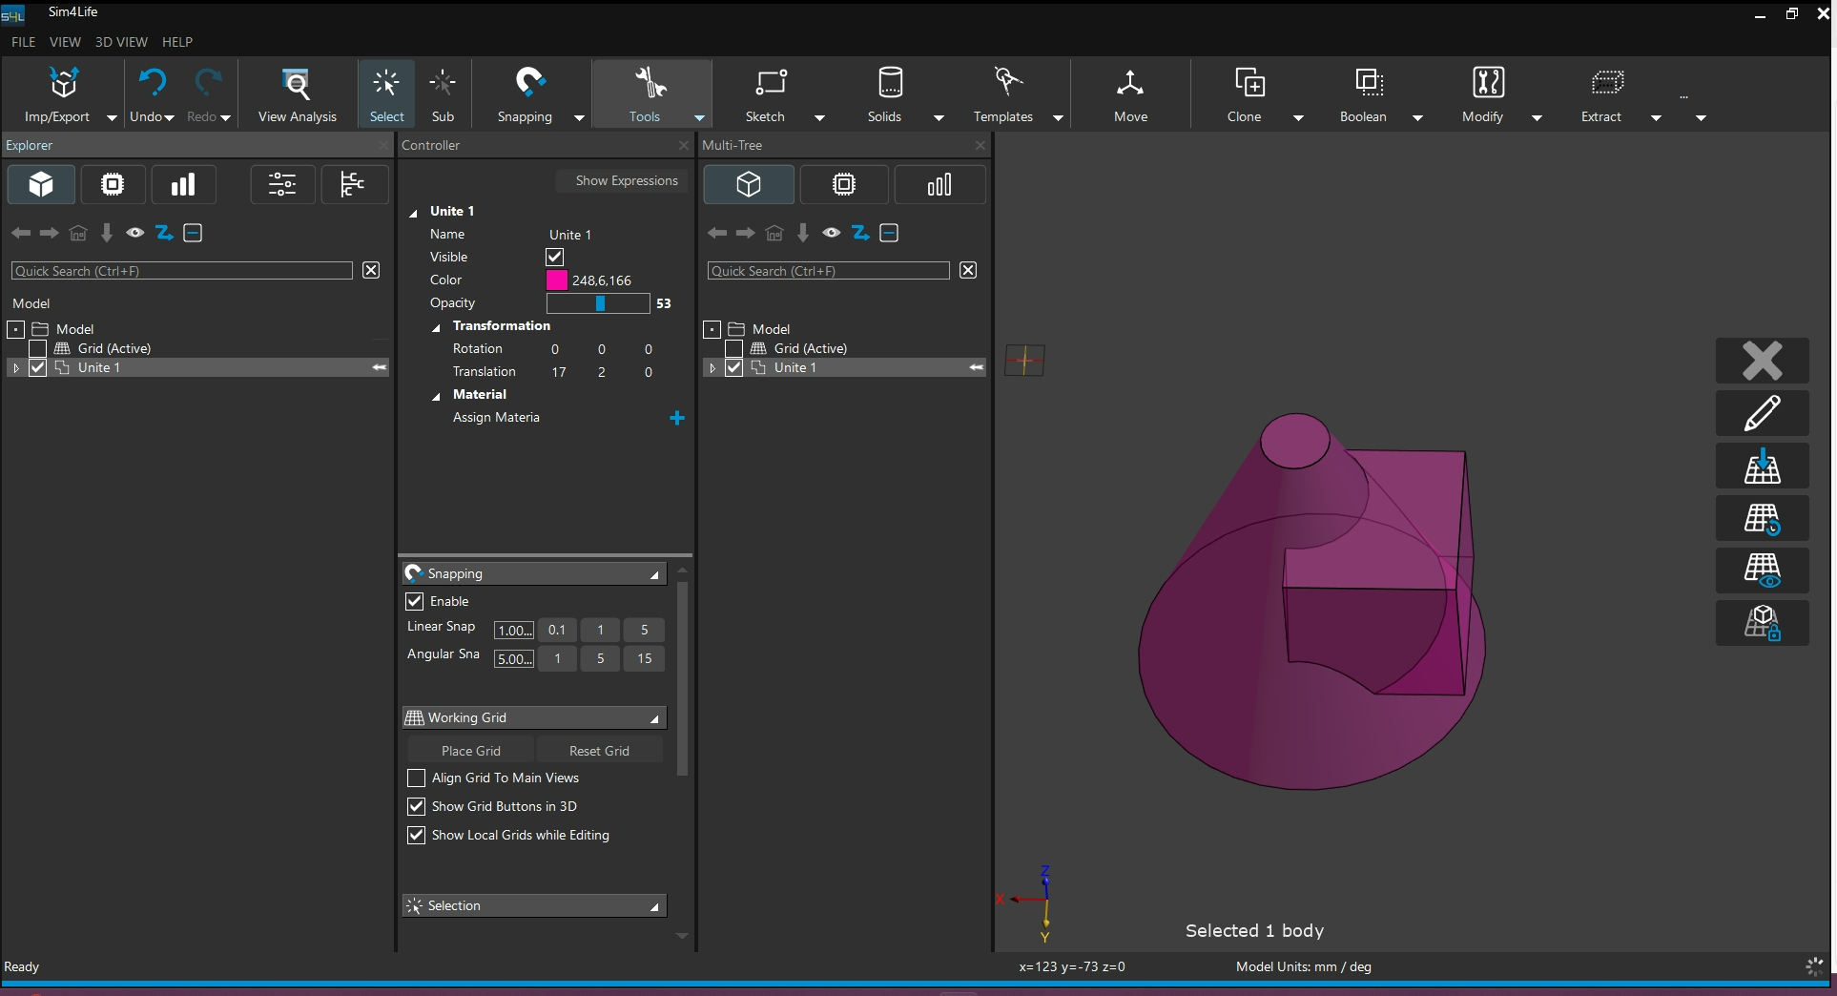Click the Explorer Quick Search field
1837x996 pixels.
181,271
